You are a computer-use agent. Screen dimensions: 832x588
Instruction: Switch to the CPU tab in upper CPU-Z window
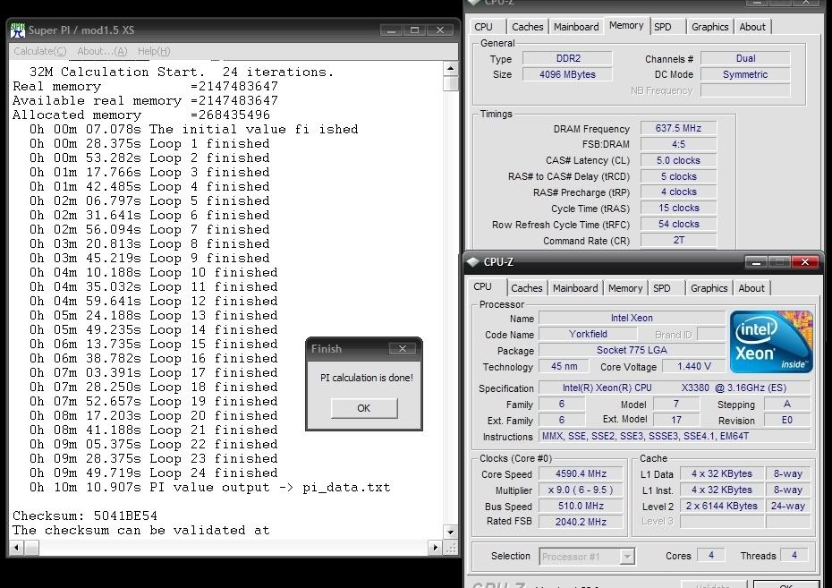pyautogui.click(x=483, y=27)
